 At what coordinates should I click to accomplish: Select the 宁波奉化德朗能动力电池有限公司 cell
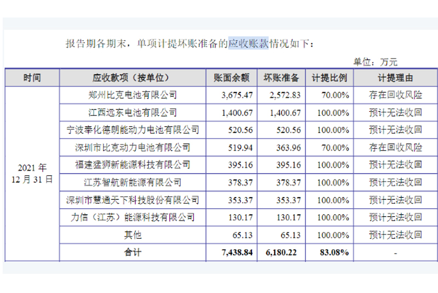132,130
